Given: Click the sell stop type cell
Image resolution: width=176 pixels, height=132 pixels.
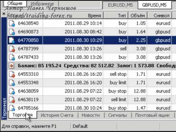Looking at the screenshot, I should click(x=118, y=74).
